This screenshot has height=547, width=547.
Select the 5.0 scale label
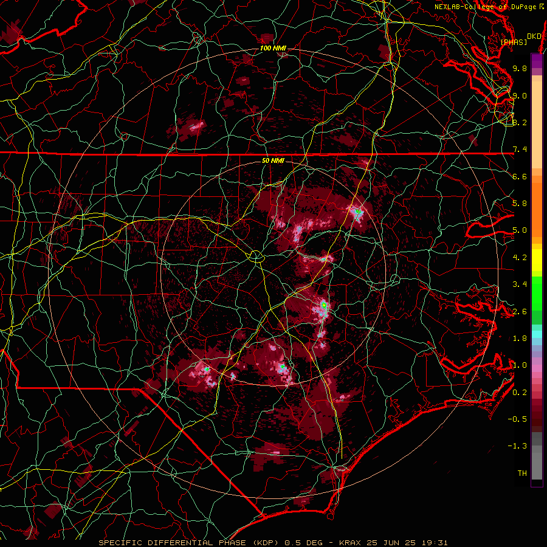tap(520, 230)
